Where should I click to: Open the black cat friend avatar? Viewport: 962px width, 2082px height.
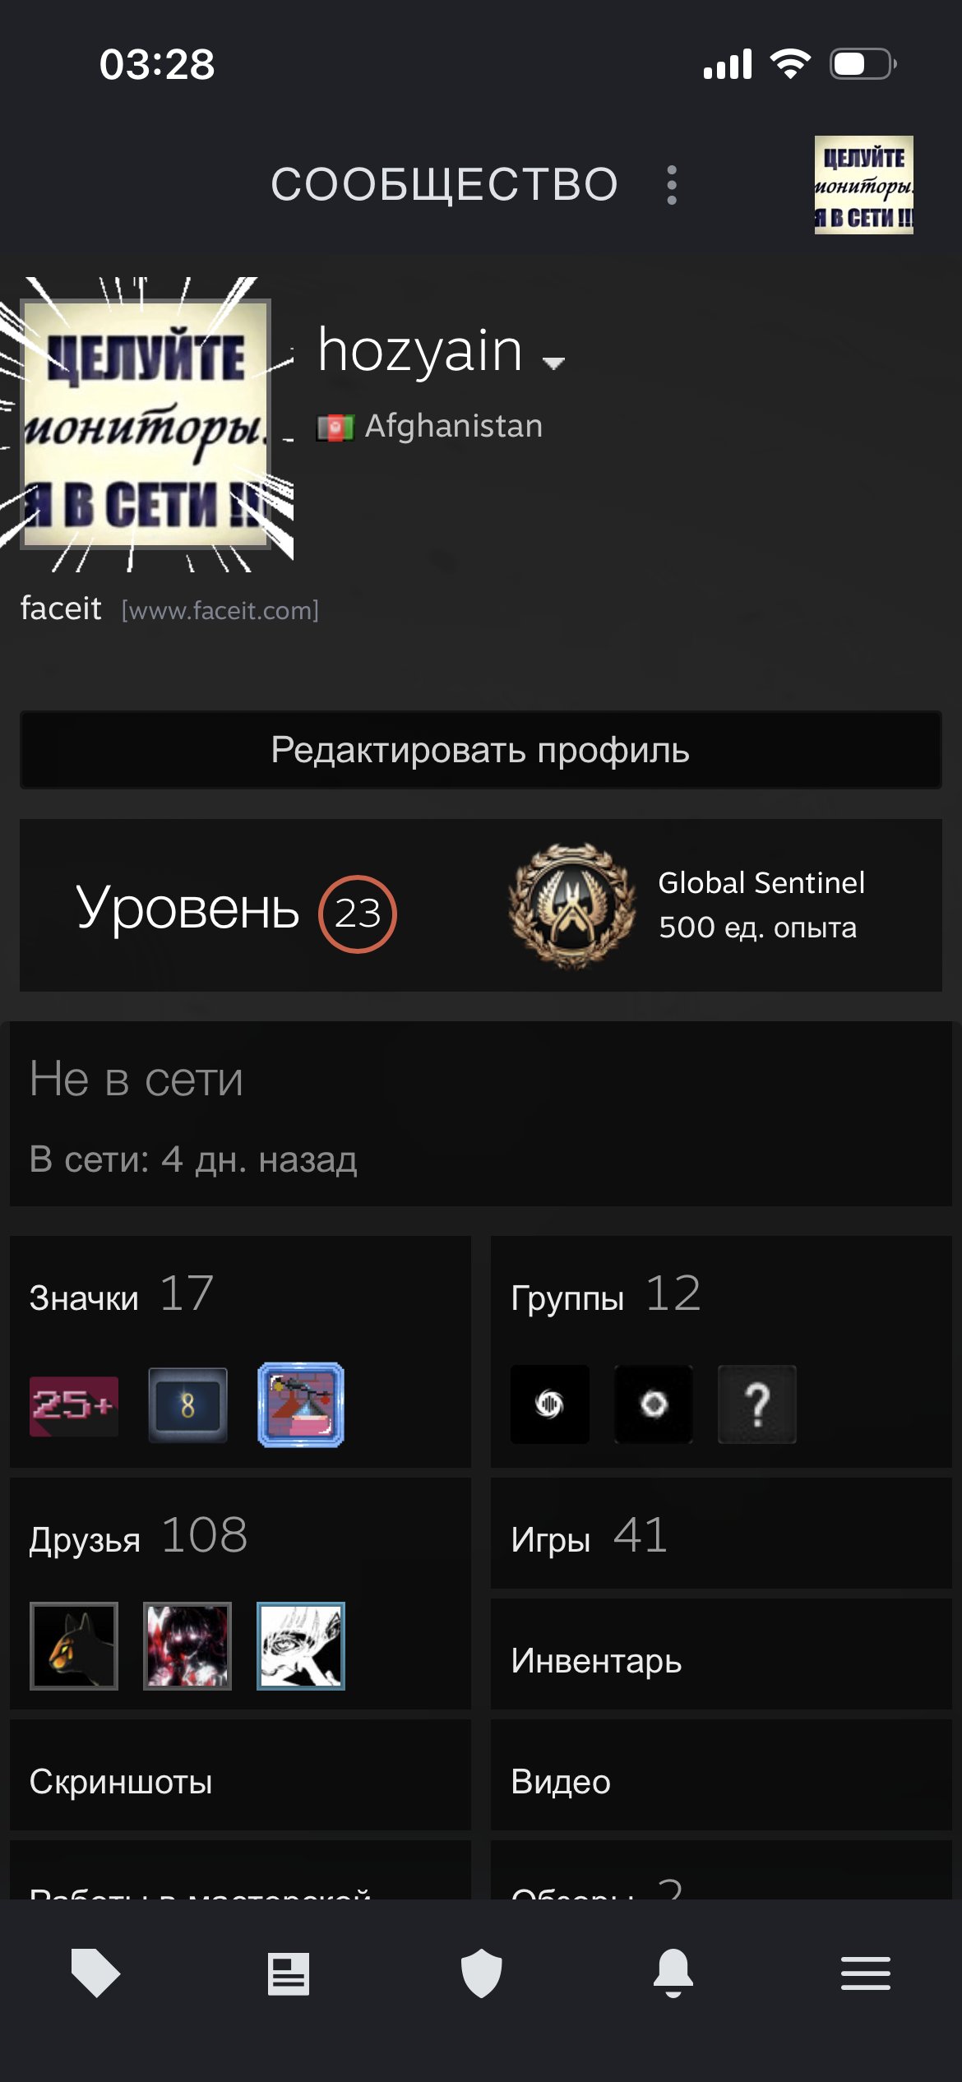[74, 1645]
